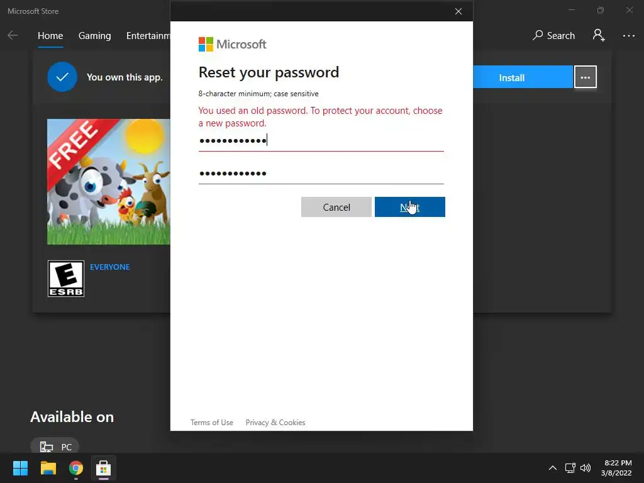The height and width of the screenshot is (483, 644).
Task: Show hidden system tray icons chevron
Action: click(x=553, y=468)
